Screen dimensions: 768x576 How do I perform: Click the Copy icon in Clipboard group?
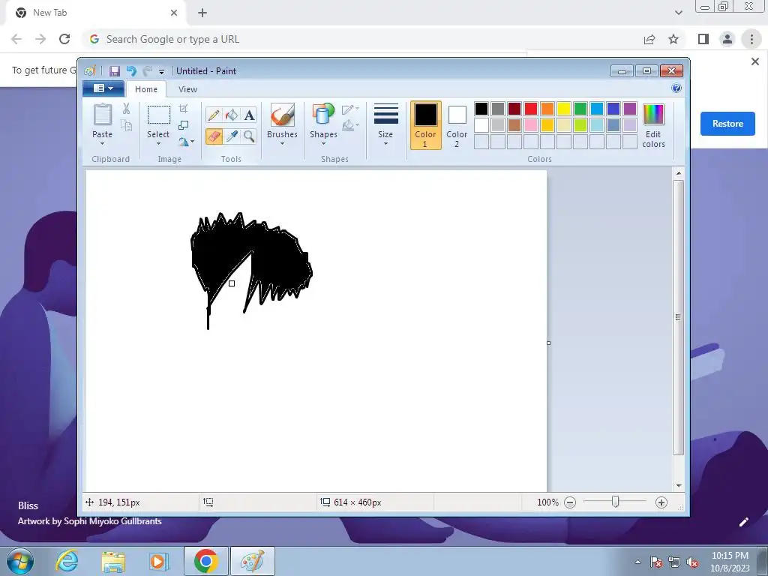126,125
